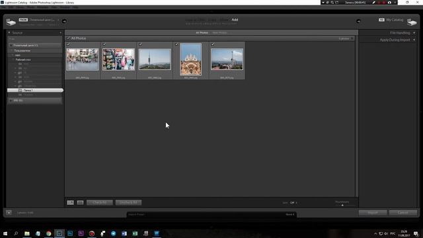Screen dimensions: 423x238
Task: Select the All Photos filter tab
Action: coord(202,32)
